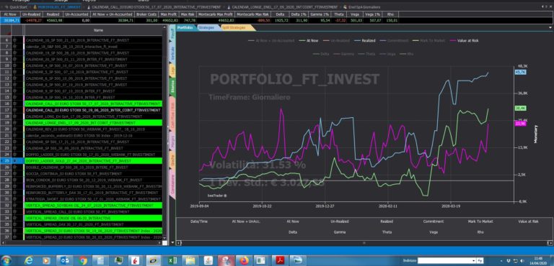Open Windows Start menu orb
The height and width of the screenshot is (266, 554).
pyautogui.click(x=6, y=261)
